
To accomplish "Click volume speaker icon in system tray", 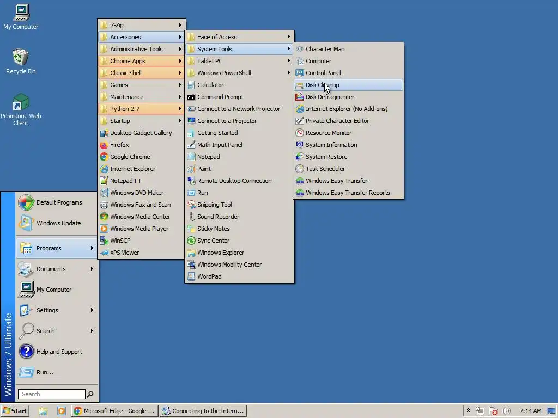I will 506,411.
